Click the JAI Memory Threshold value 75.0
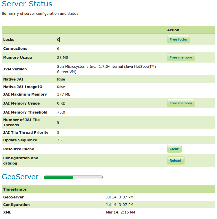 (61, 112)
